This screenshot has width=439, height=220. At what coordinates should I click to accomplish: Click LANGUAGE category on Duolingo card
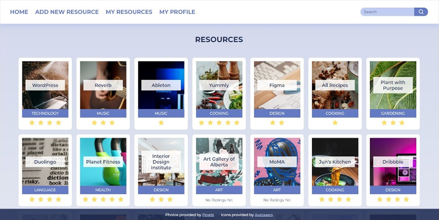[45, 190]
